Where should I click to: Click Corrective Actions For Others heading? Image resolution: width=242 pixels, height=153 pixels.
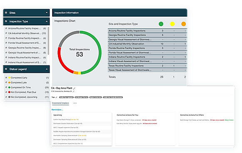pos(192,115)
